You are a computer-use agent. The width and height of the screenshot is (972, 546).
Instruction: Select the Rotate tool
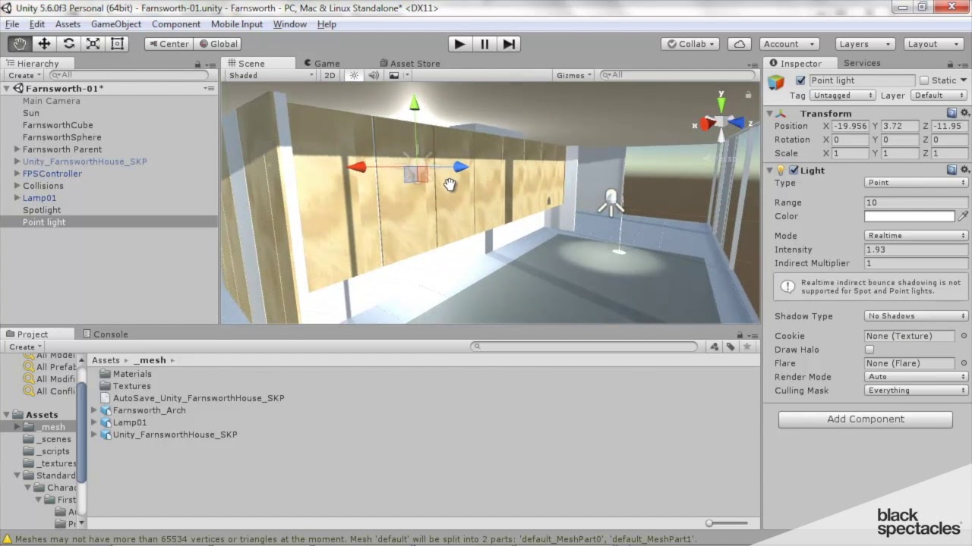click(68, 44)
